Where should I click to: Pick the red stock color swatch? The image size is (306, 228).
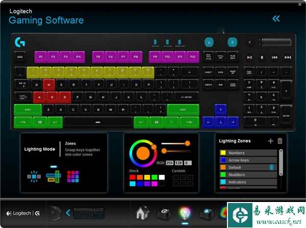133,177
